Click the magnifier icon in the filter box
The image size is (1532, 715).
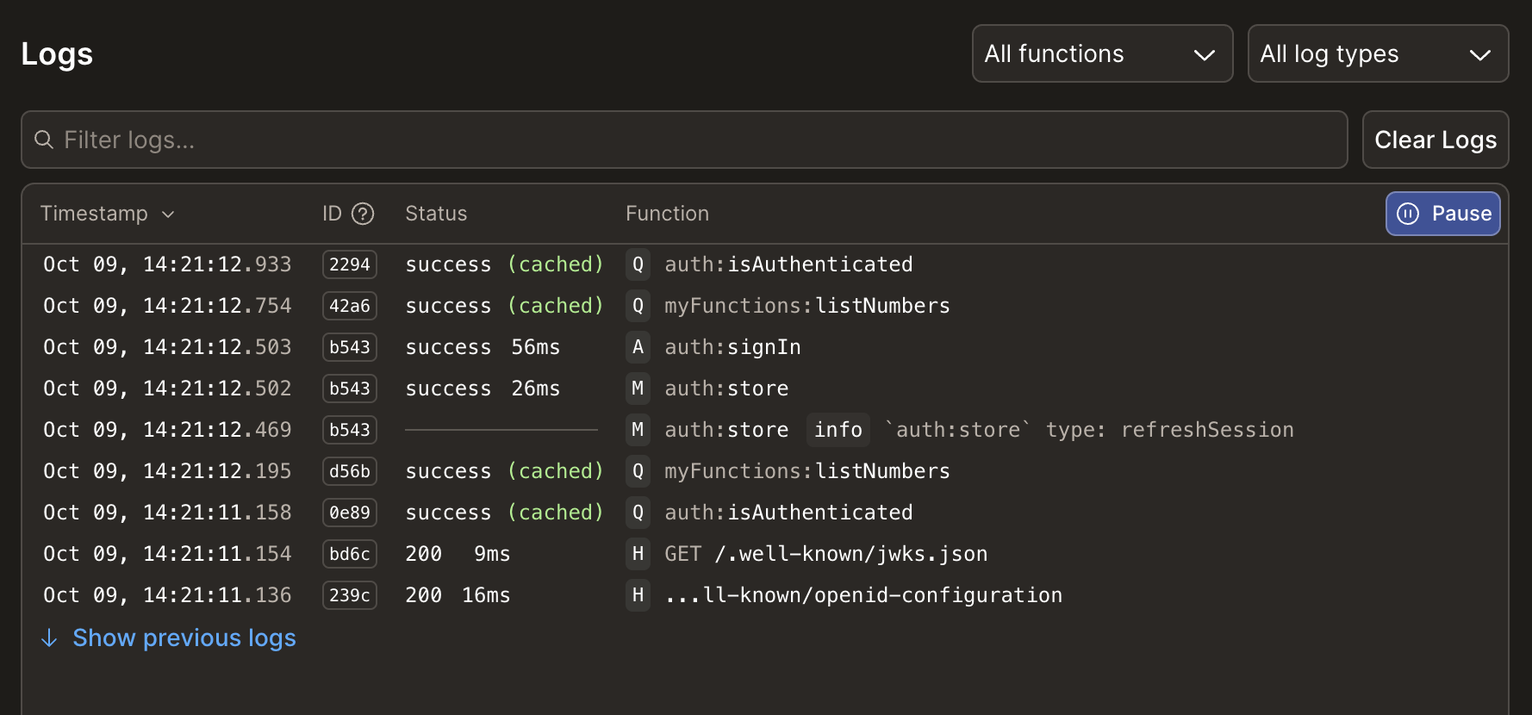point(44,140)
